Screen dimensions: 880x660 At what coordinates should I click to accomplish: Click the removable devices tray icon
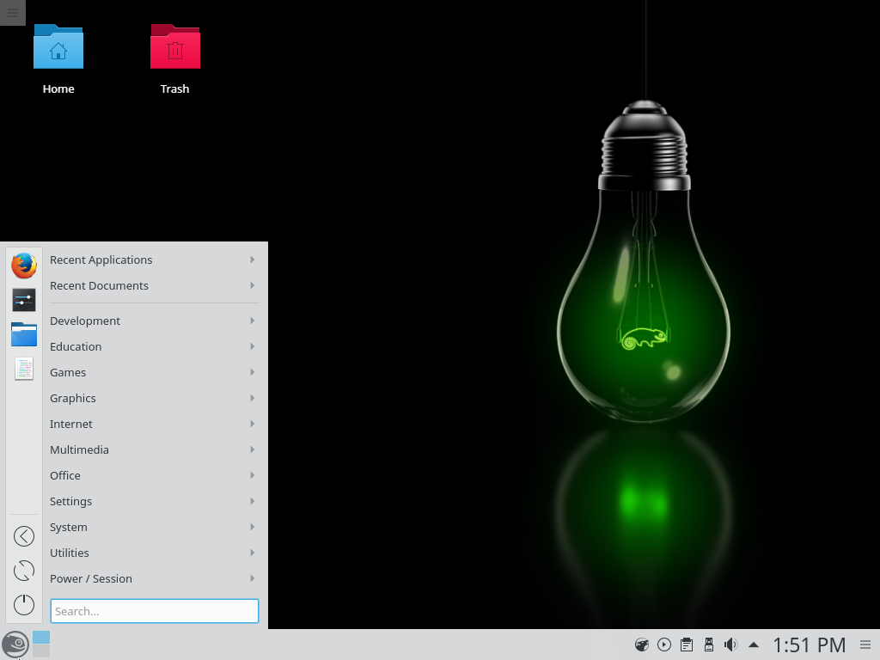pyautogui.click(x=708, y=644)
